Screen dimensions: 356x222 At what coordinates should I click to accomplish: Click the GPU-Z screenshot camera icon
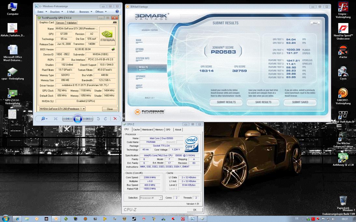[x=115, y=22]
